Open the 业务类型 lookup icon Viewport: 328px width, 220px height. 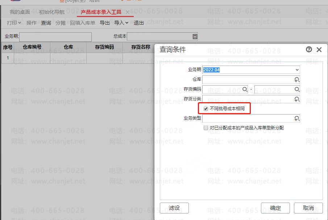[296, 119]
